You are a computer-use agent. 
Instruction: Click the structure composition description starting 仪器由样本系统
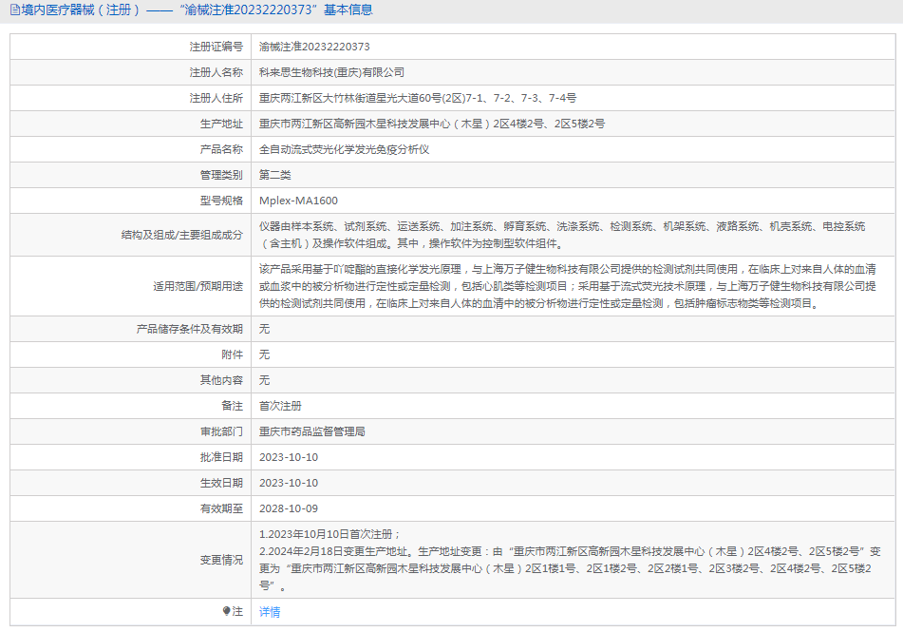point(562,235)
